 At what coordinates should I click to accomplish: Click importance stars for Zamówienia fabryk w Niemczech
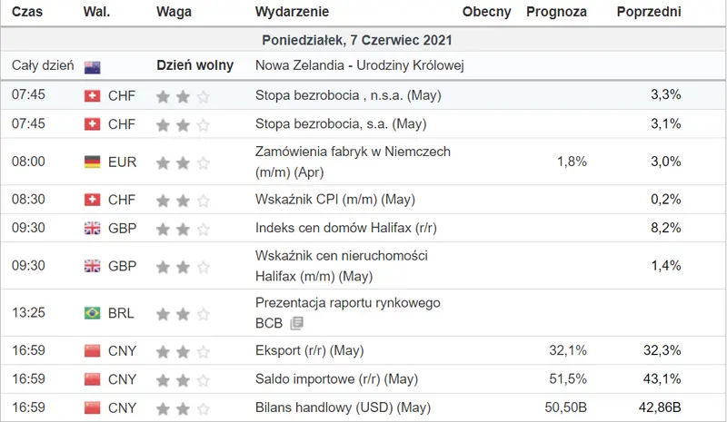point(183,162)
